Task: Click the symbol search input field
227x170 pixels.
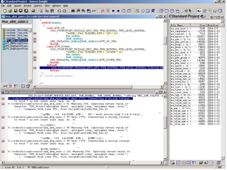Action: (x=17, y=26)
